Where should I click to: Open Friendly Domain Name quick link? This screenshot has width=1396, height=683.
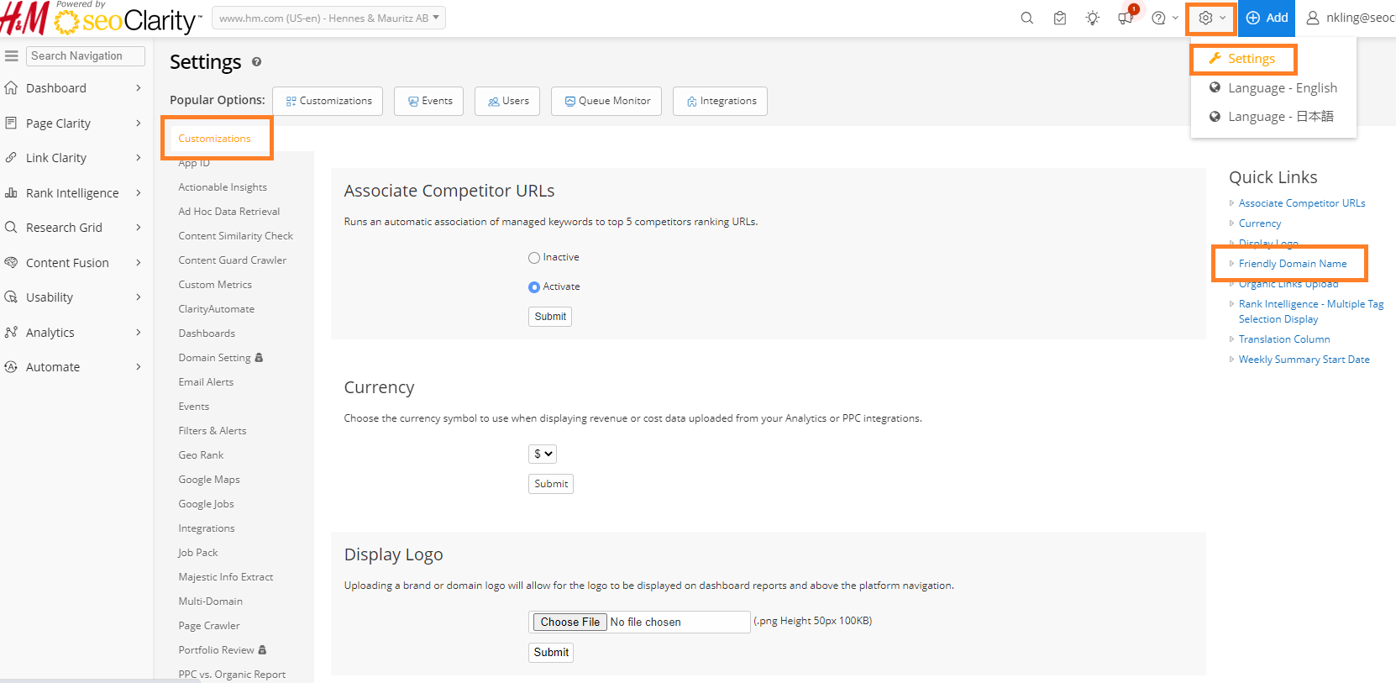click(1292, 264)
